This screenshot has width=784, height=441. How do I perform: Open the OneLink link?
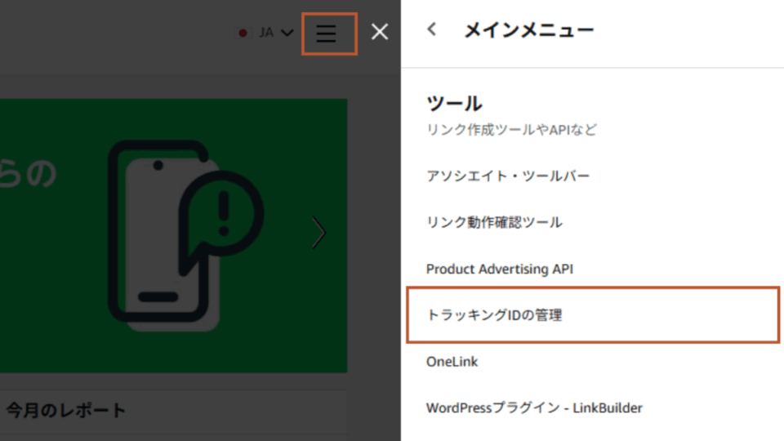(x=452, y=361)
